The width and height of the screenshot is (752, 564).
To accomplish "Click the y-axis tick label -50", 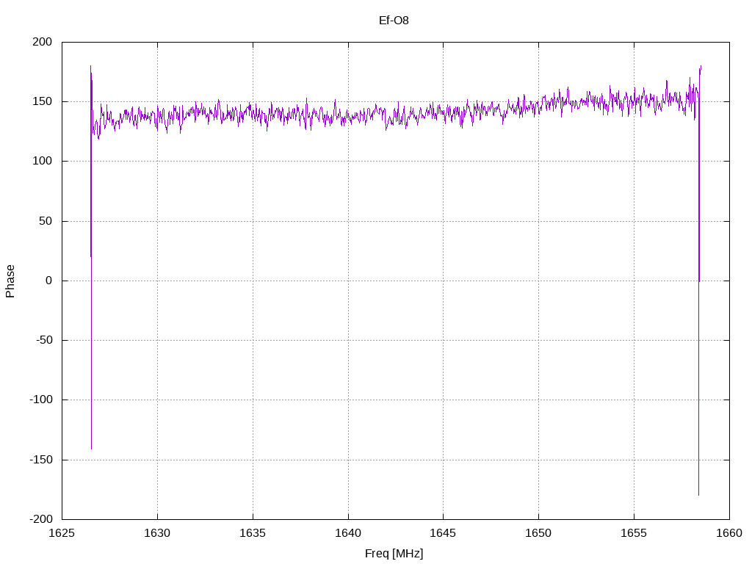I will click(44, 340).
